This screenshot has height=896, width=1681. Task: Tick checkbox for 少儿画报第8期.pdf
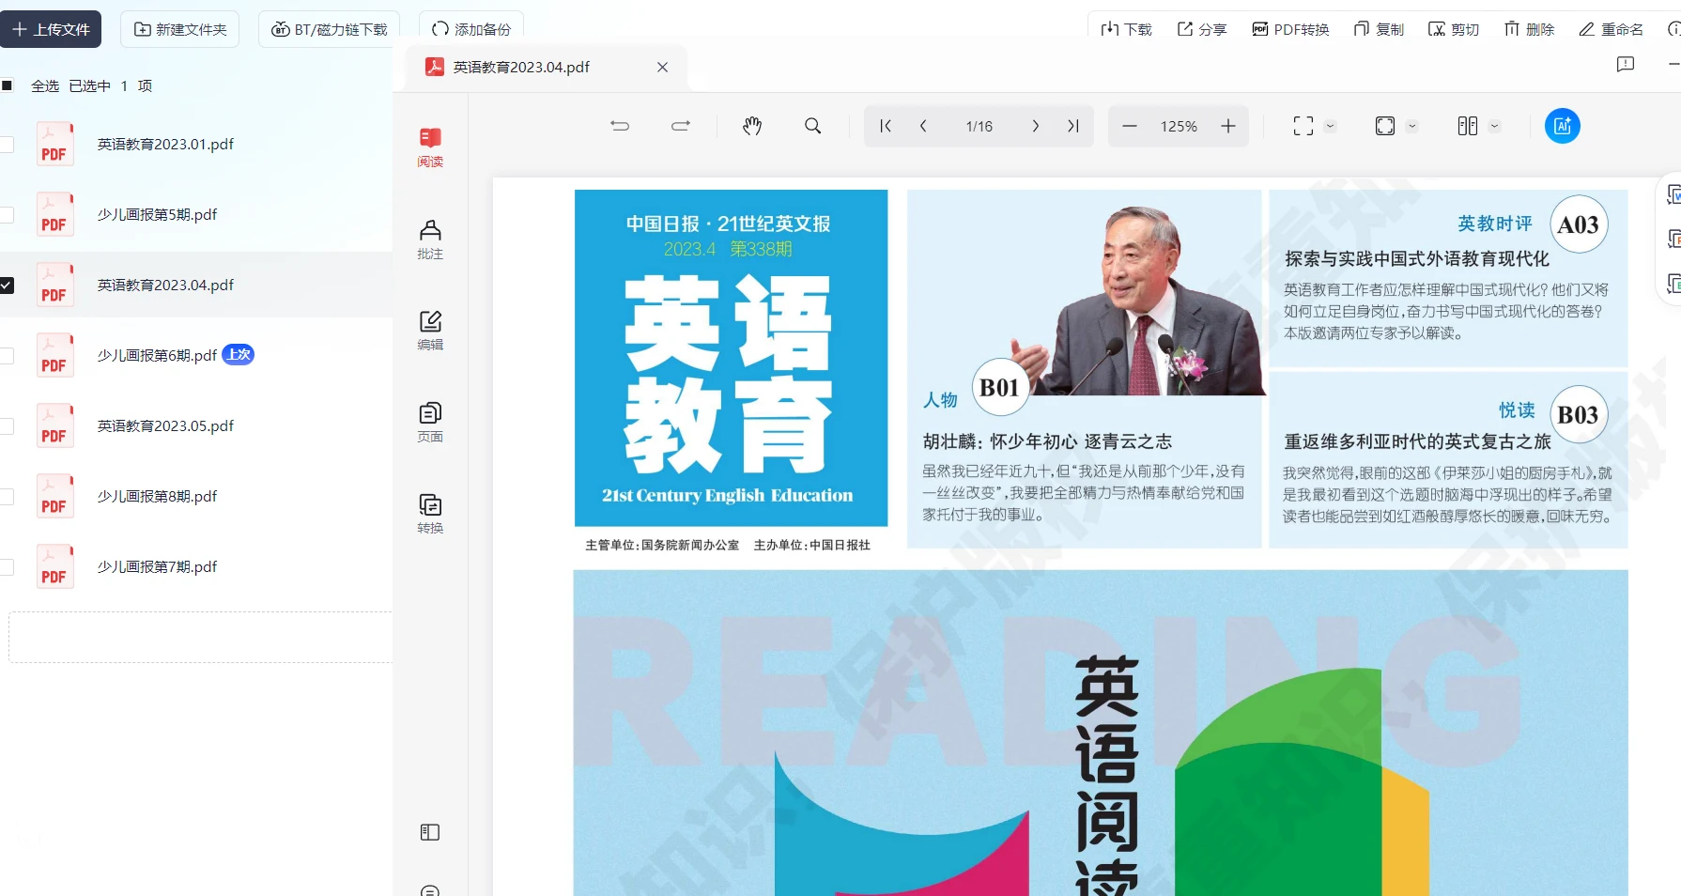click(7, 496)
